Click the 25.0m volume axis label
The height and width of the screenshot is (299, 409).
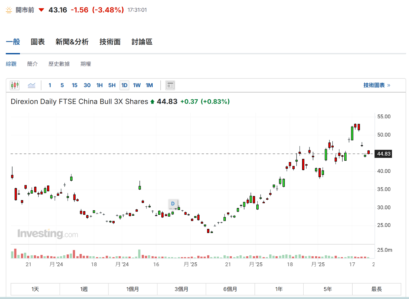(x=385, y=250)
